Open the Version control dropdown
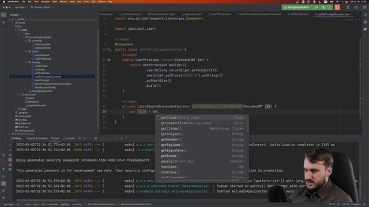Viewport: 369px width, 207px height. coord(42,7)
